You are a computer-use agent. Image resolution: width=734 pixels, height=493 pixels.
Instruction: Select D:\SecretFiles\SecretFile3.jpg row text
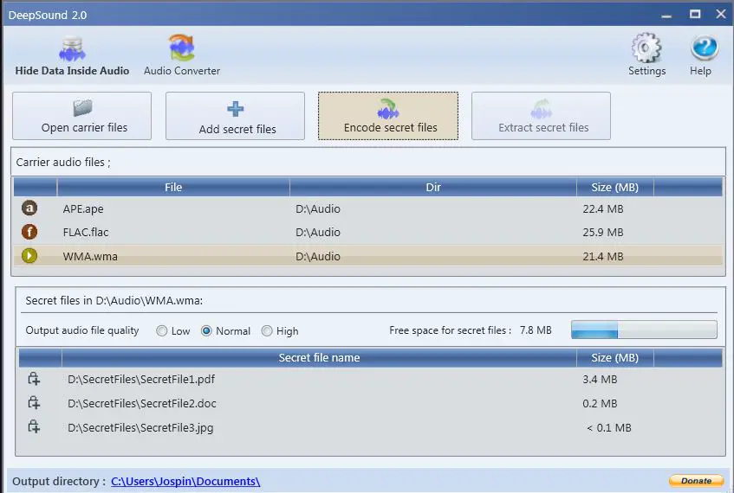tap(140, 428)
